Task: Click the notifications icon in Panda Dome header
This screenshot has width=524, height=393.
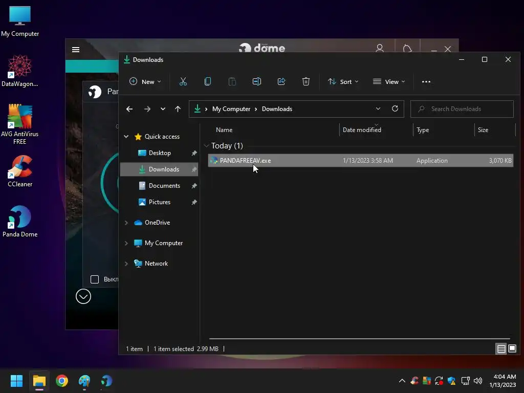Action: tap(407, 49)
